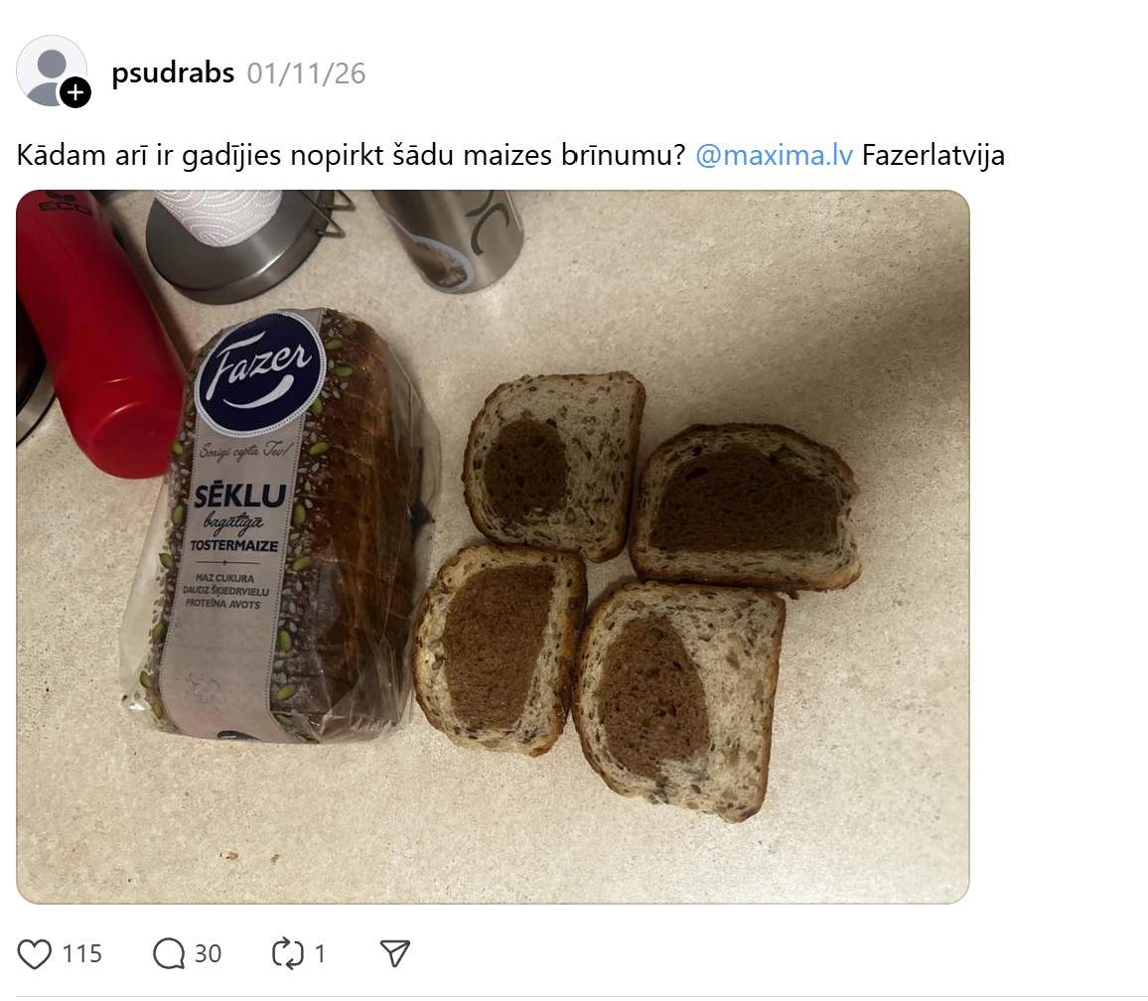Open the @maxima.lv mention
1148x1001 pixels.
[x=774, y=155]
